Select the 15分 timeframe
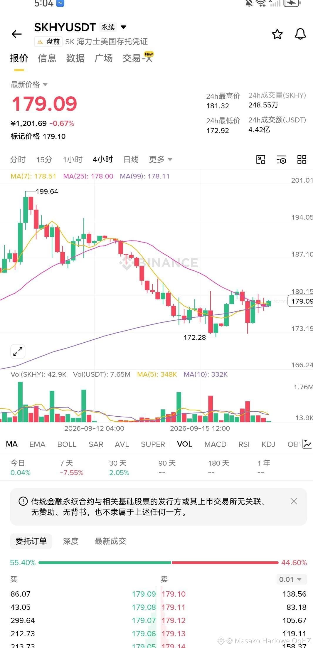313x648 pixels. [x=44, y=159]
